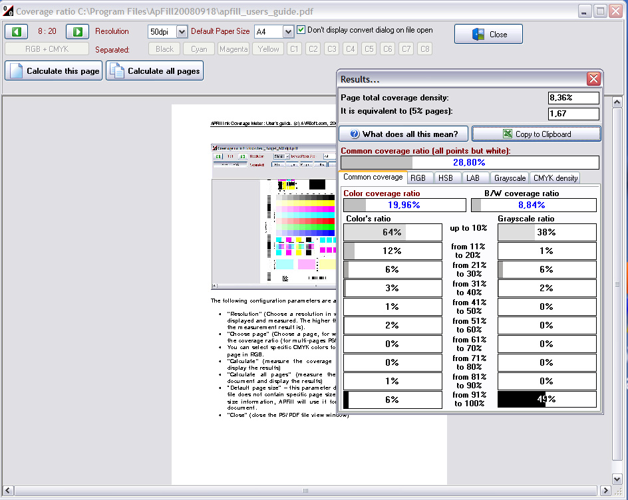Click What does all this mean? button
Viewport: 628px width, 500px height.
(404, 134)
